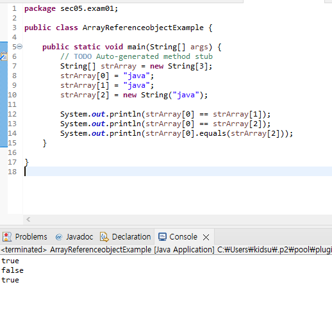Click new String("java") on line 10
332x310 pixels.
(x=163, y=95)
